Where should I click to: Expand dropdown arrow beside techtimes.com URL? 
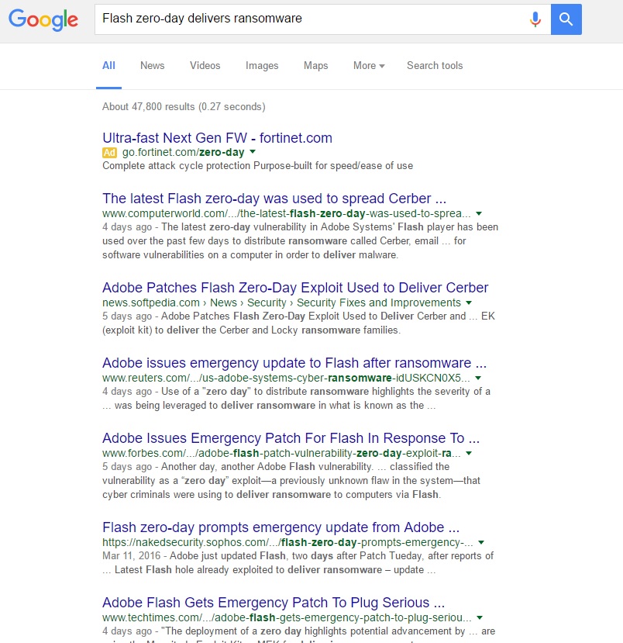(x=480, y=617)
